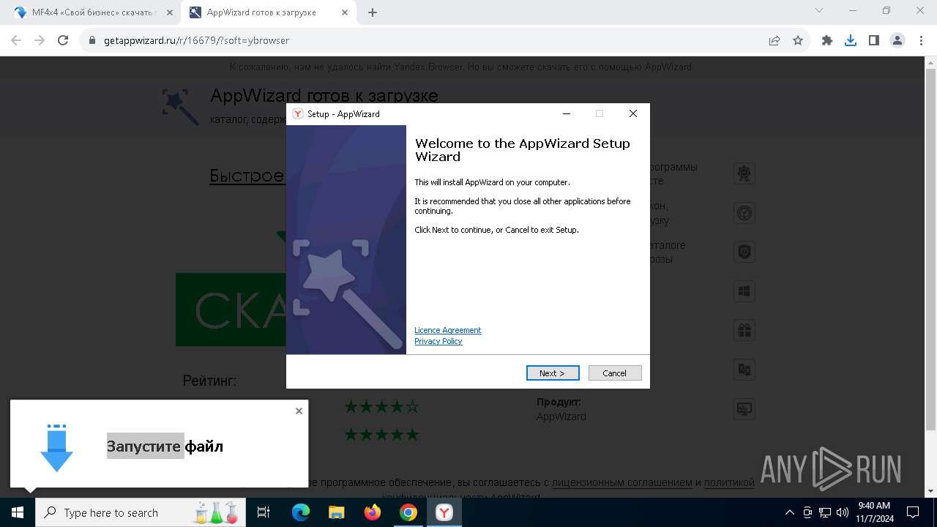Launch Firefox from taskbar
This screenshot has width=937, height=527.
tap(373, 512)
